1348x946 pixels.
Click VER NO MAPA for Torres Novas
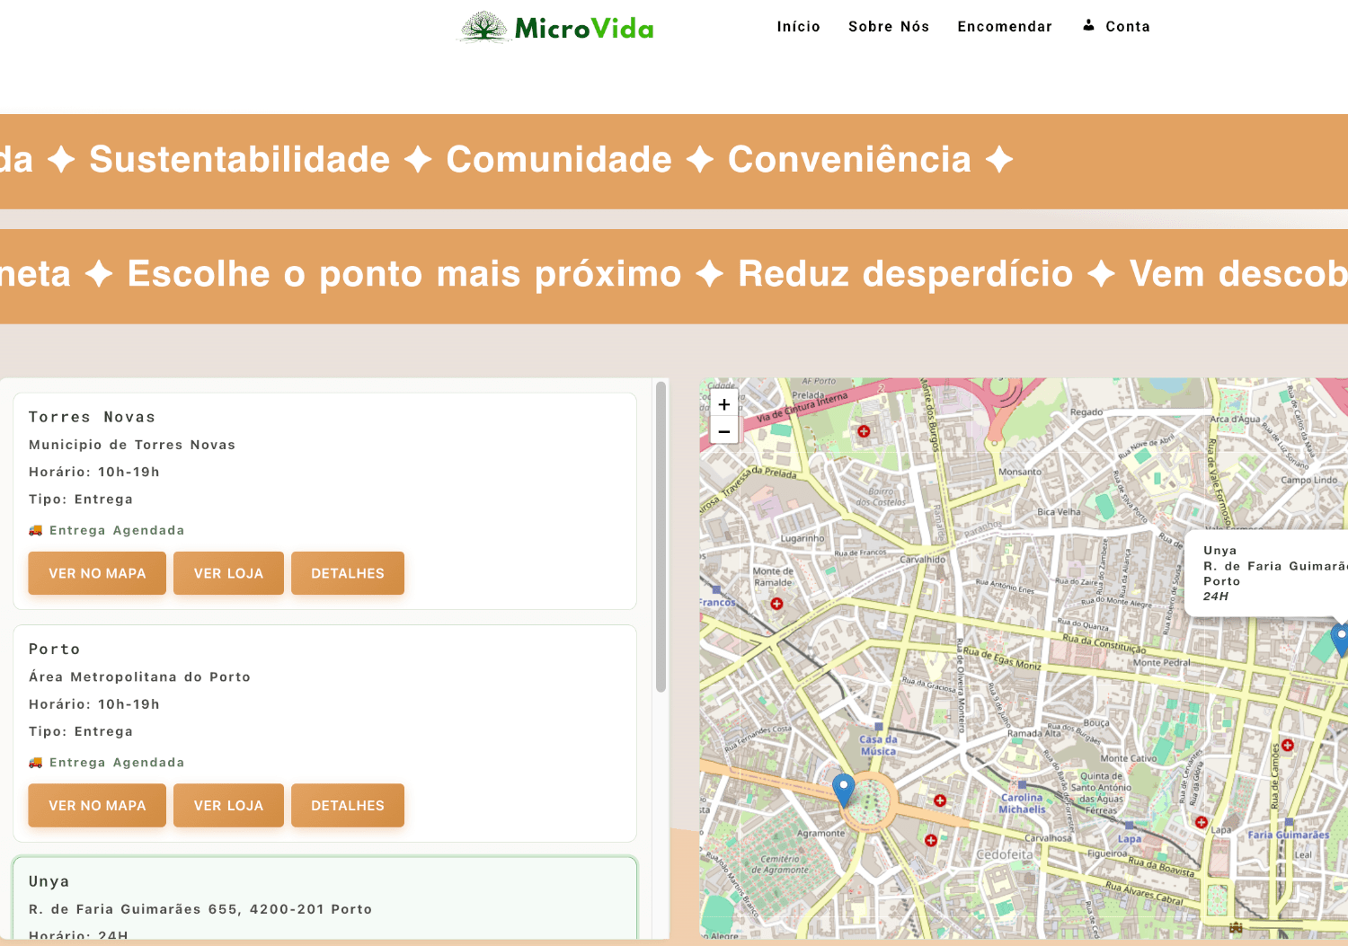pos(96,572)
